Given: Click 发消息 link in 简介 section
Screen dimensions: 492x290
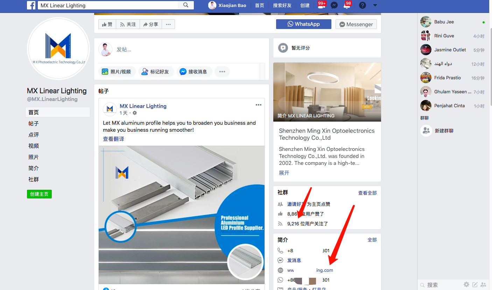Looking at the screenshot, I should 294,260.
